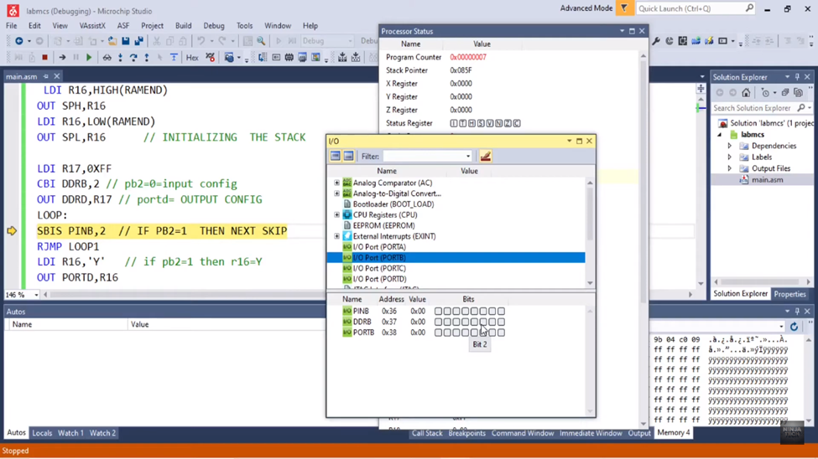Expand the Analog Comparator (AC) node

tap(337, 183)
